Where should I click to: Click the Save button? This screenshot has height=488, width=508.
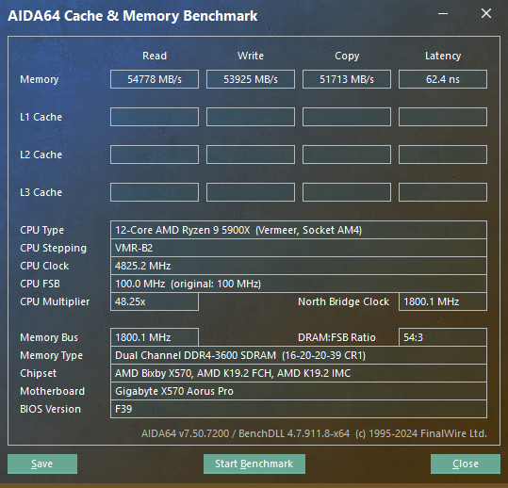point(42,464)
